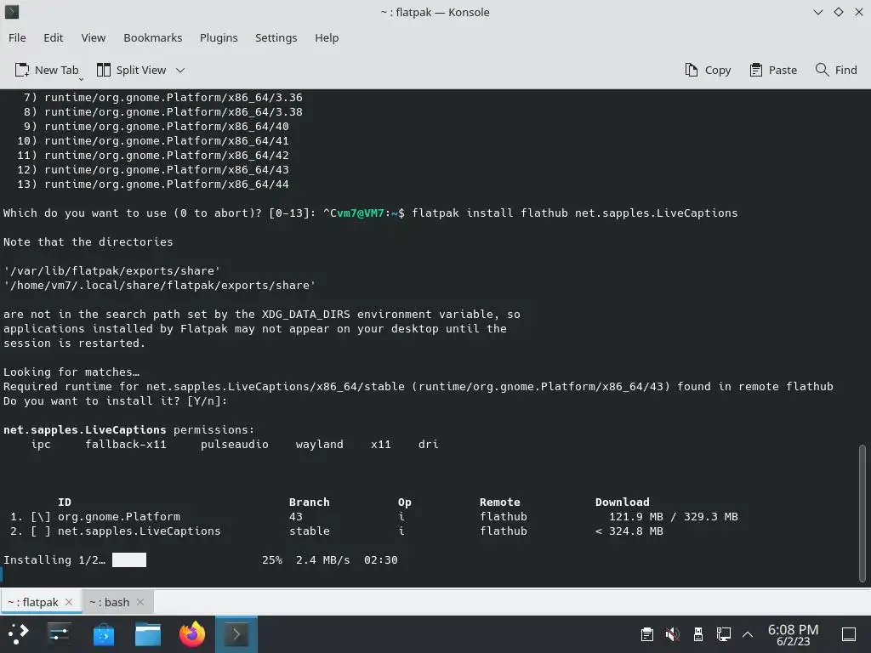Click the Copy toolbar button
871x653 pixels.
point(708,70)
